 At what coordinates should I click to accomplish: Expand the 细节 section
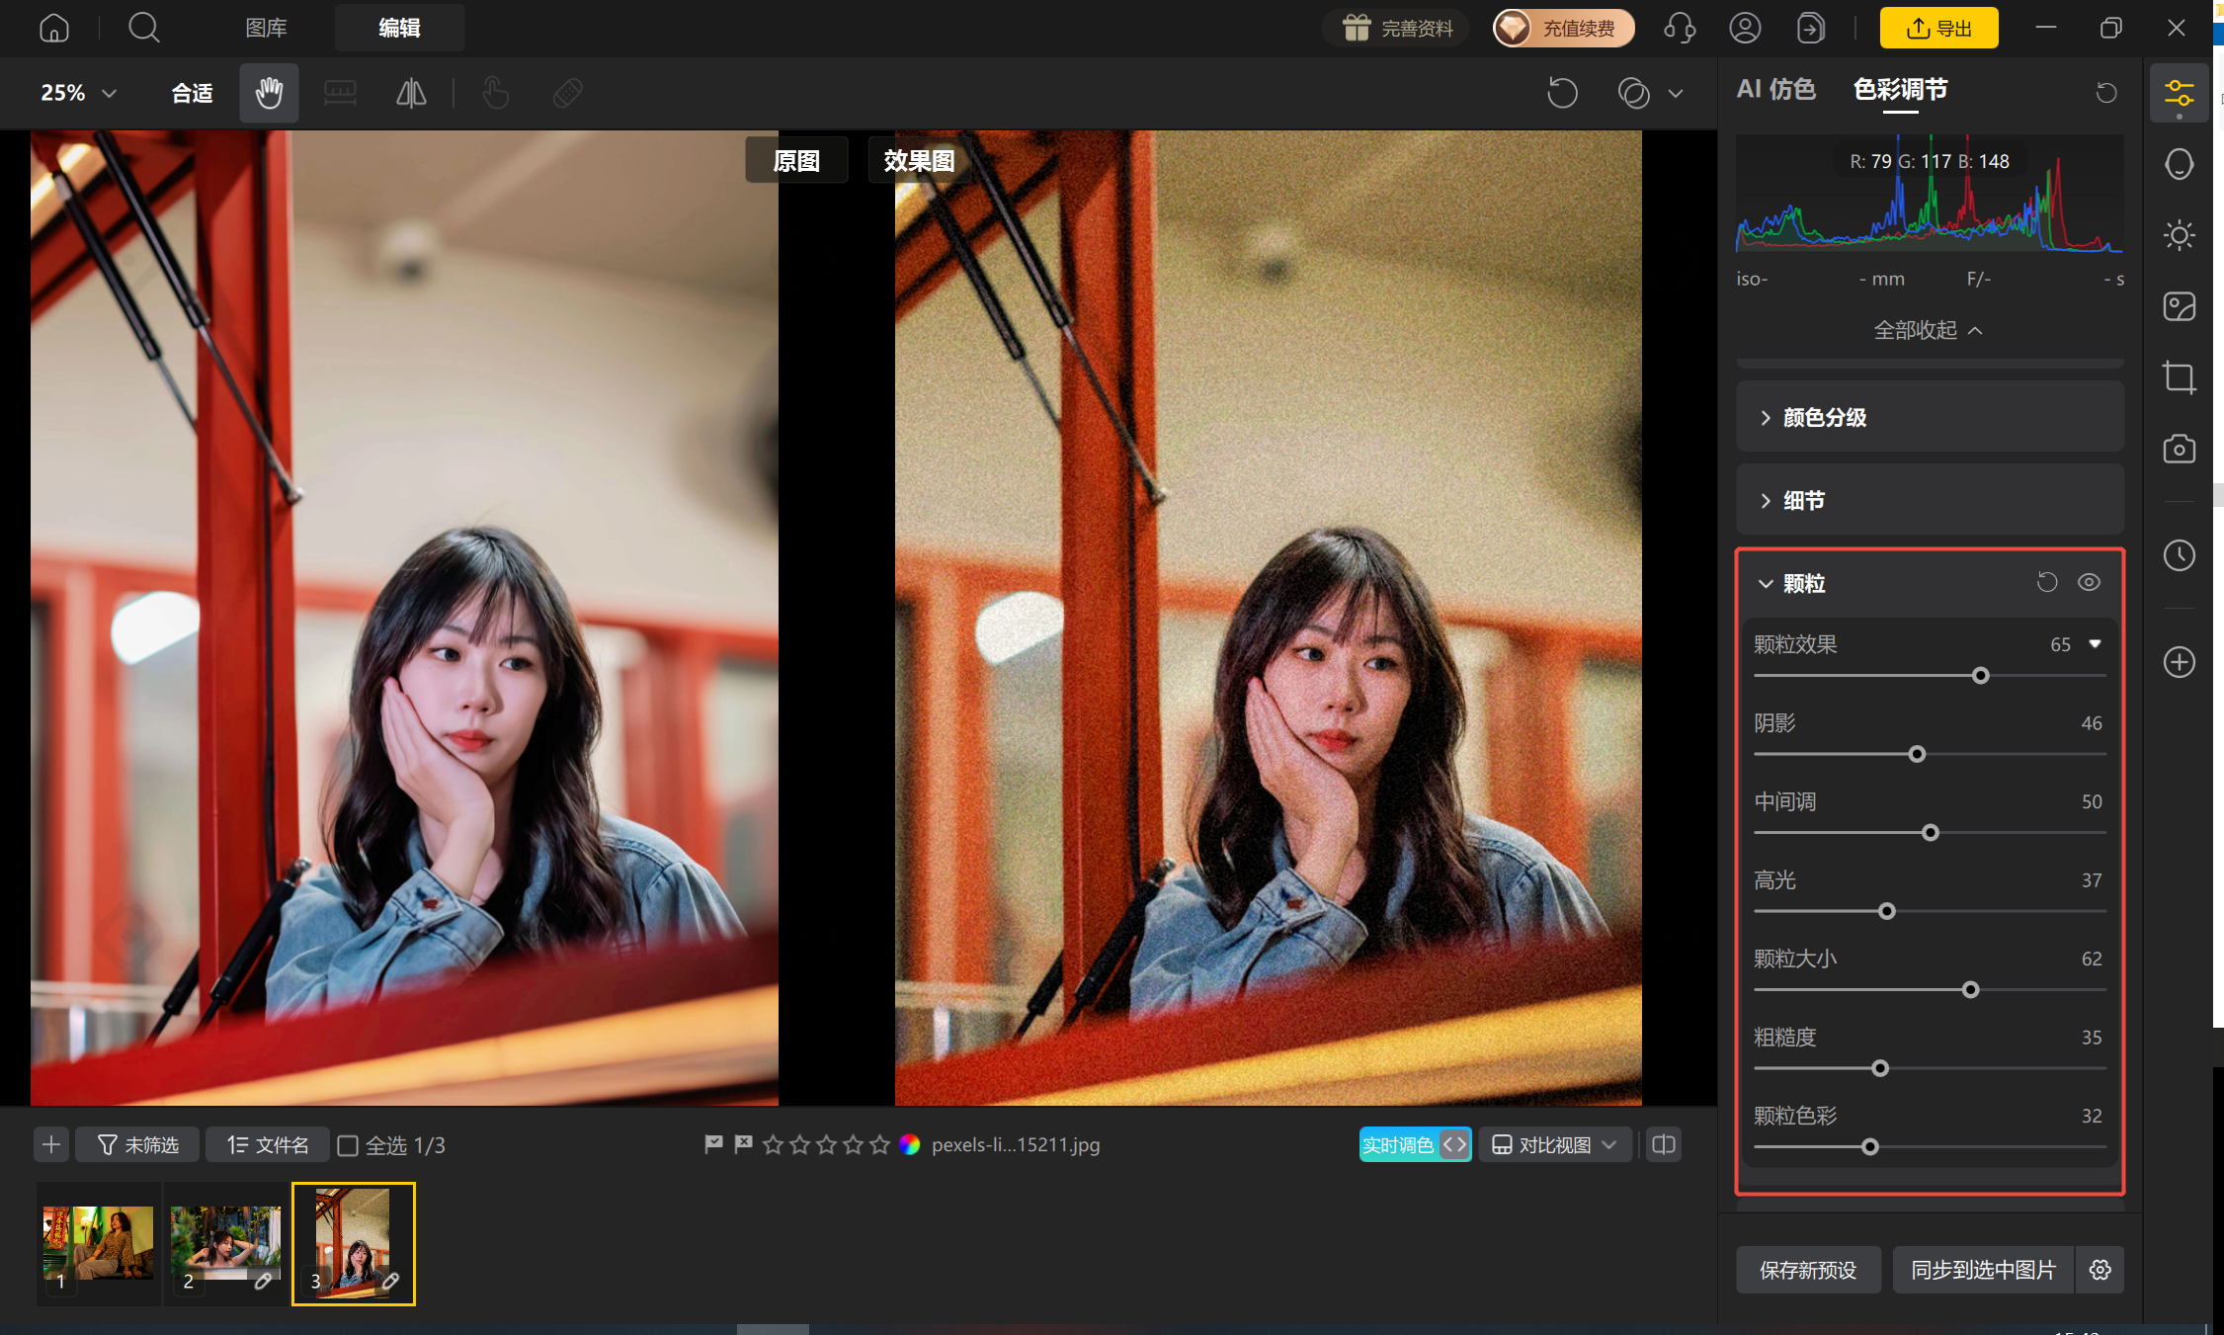[x=1930, y=500]
